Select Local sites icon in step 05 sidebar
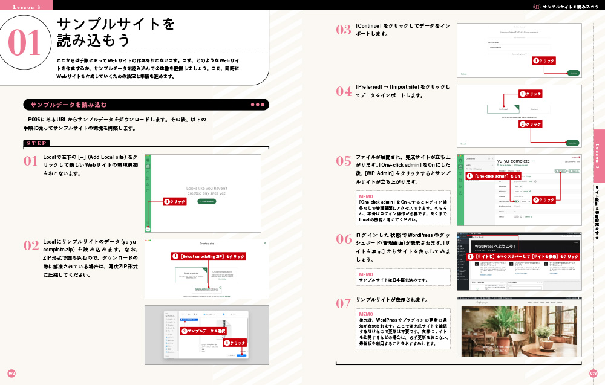 (460, 167)
